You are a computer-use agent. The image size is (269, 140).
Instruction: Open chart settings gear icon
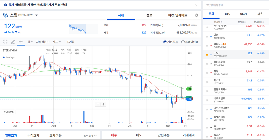click(x=196, y=15)
